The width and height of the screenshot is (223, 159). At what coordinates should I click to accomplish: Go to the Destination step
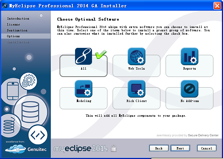17,30
